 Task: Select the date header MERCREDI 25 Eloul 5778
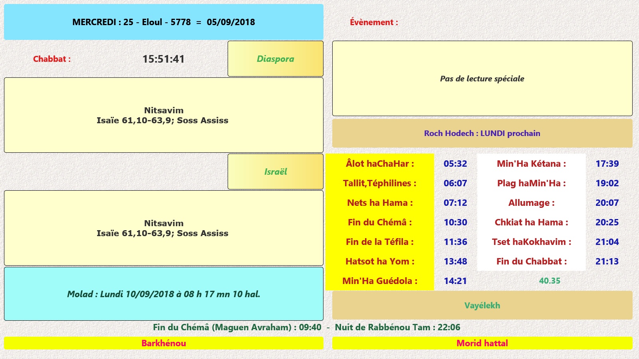163,22
